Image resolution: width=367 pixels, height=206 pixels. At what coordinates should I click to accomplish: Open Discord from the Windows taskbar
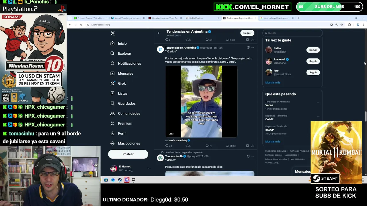click(127, 180)
